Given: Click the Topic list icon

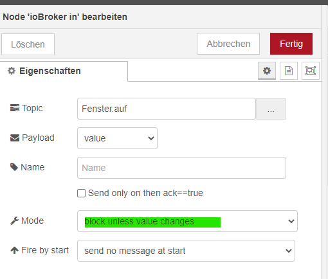Looking at the screenshot, I should (x=15, y=108).
